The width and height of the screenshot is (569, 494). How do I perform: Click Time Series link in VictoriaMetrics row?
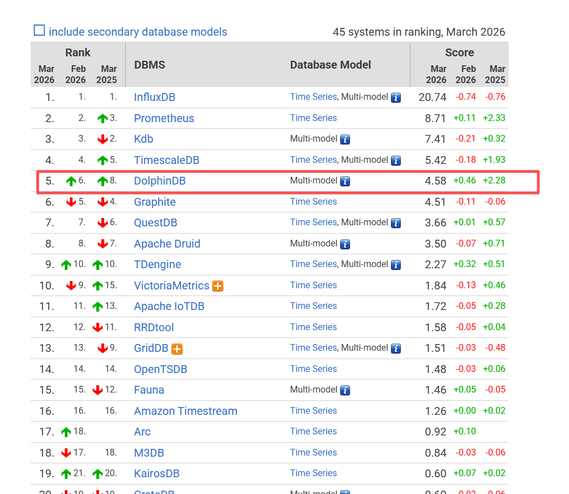[x=313, y=285]
